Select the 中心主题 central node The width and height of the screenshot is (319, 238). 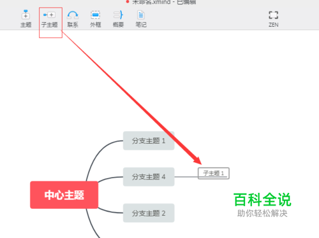click(x=64, y=195)
